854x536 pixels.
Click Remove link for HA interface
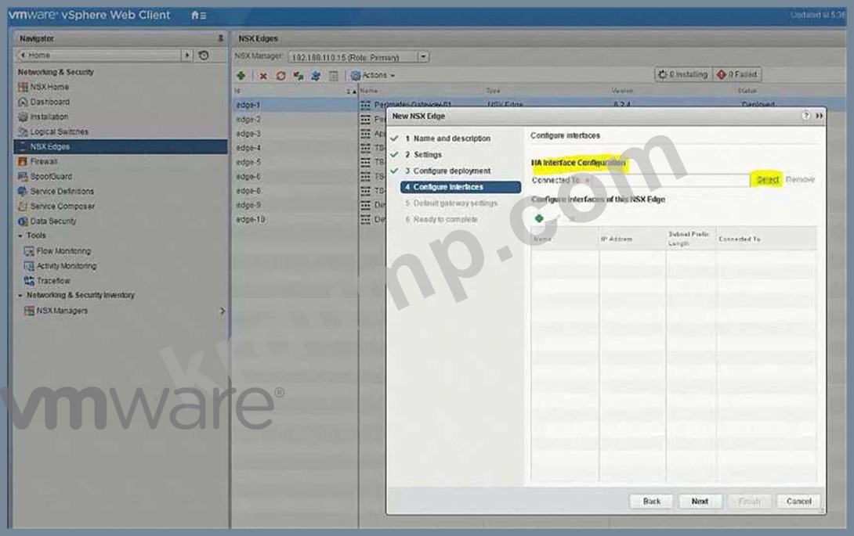[799, 179]
